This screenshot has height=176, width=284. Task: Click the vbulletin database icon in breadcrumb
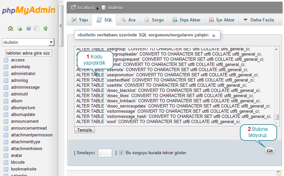pos(104,7)
